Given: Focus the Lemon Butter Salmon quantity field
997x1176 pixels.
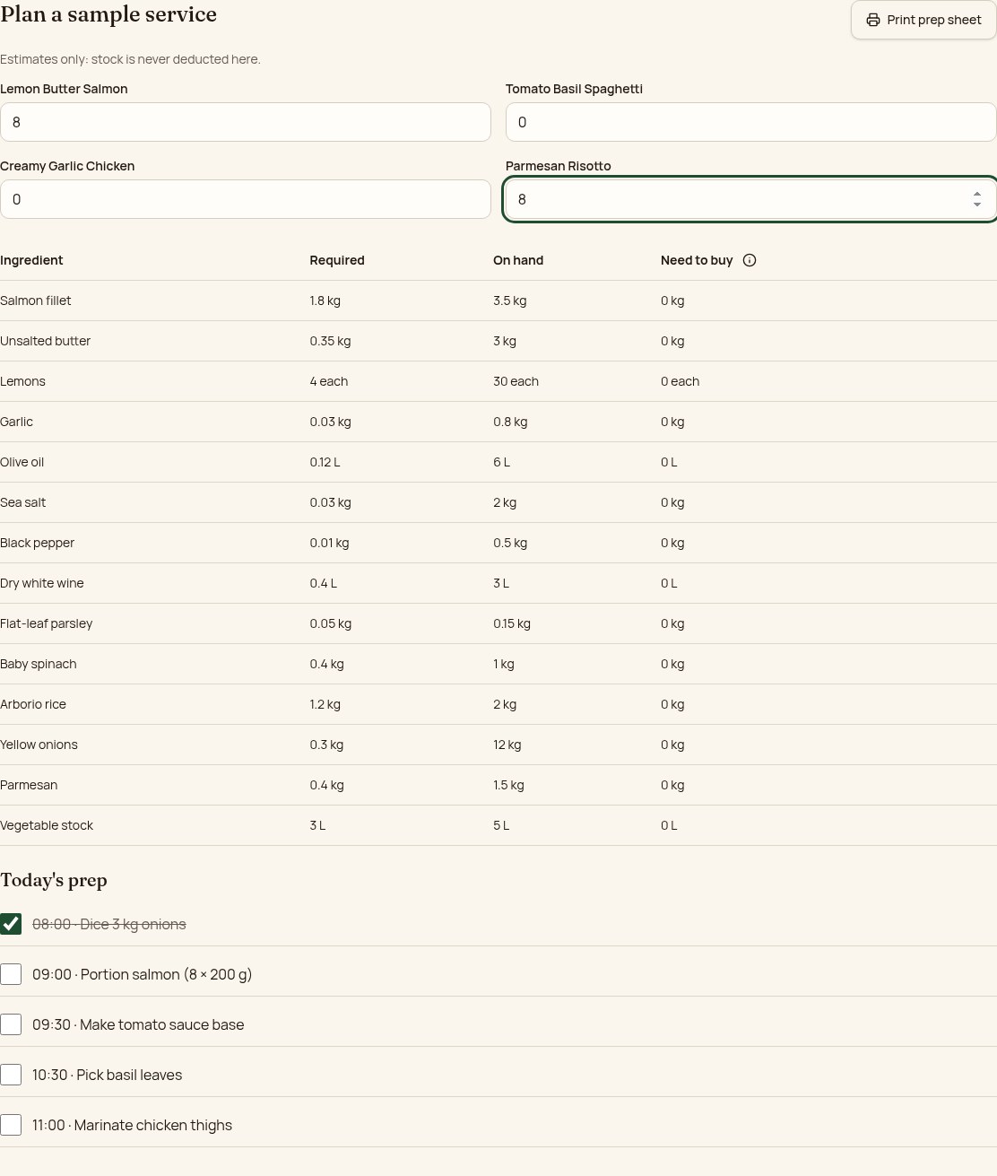Looking at the screenshot, I should (246, 122).
